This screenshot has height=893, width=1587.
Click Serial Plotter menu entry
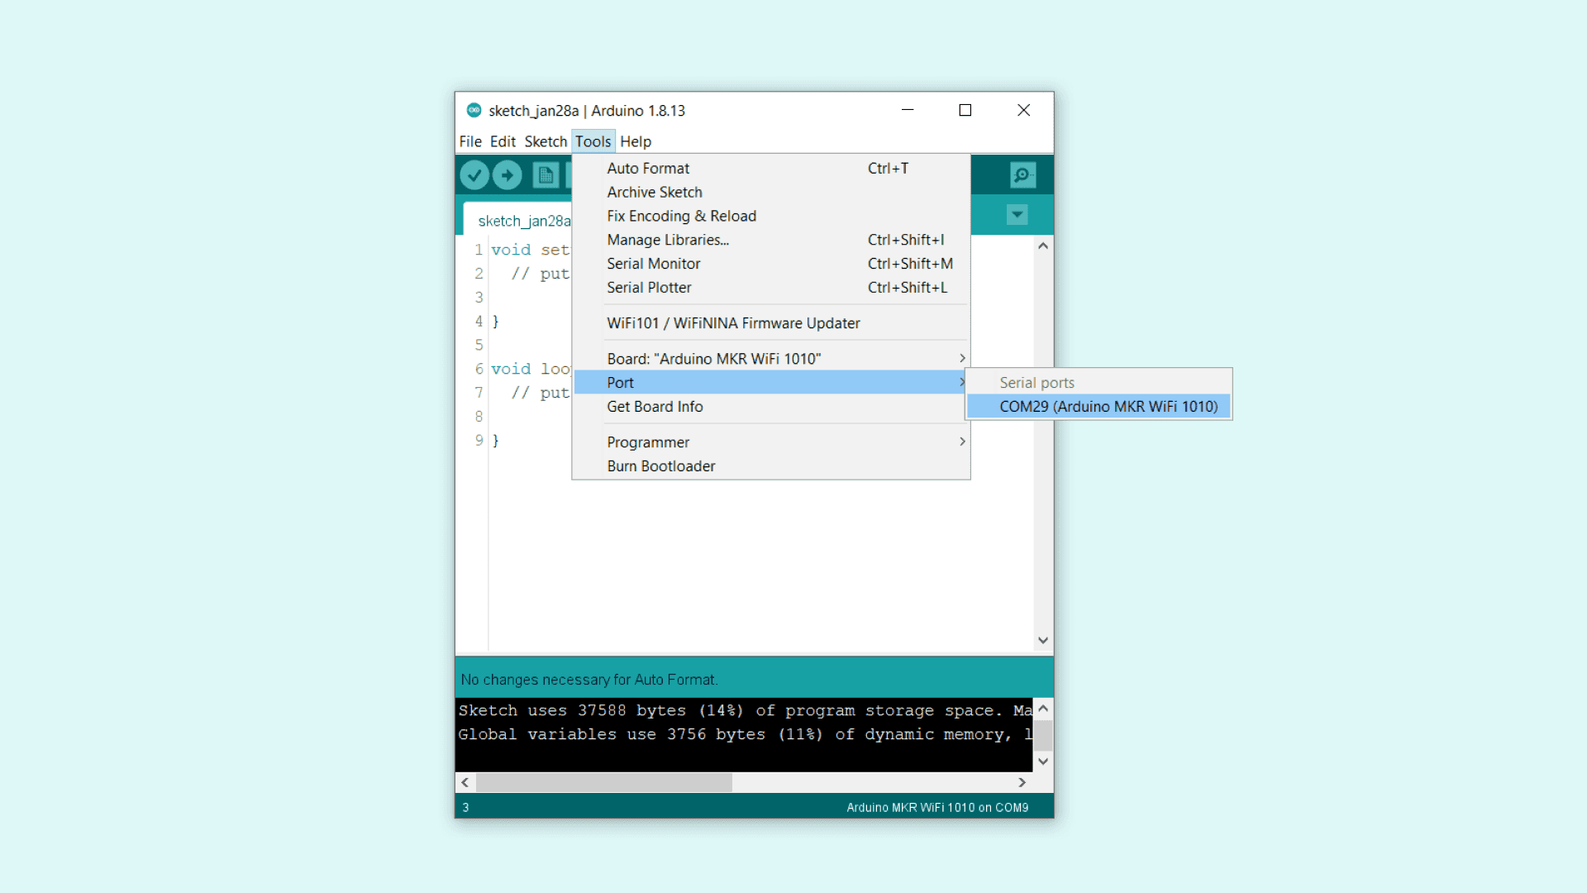click(649, 288)
